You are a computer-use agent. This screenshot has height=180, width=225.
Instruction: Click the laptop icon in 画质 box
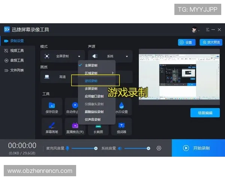(47, 77)
